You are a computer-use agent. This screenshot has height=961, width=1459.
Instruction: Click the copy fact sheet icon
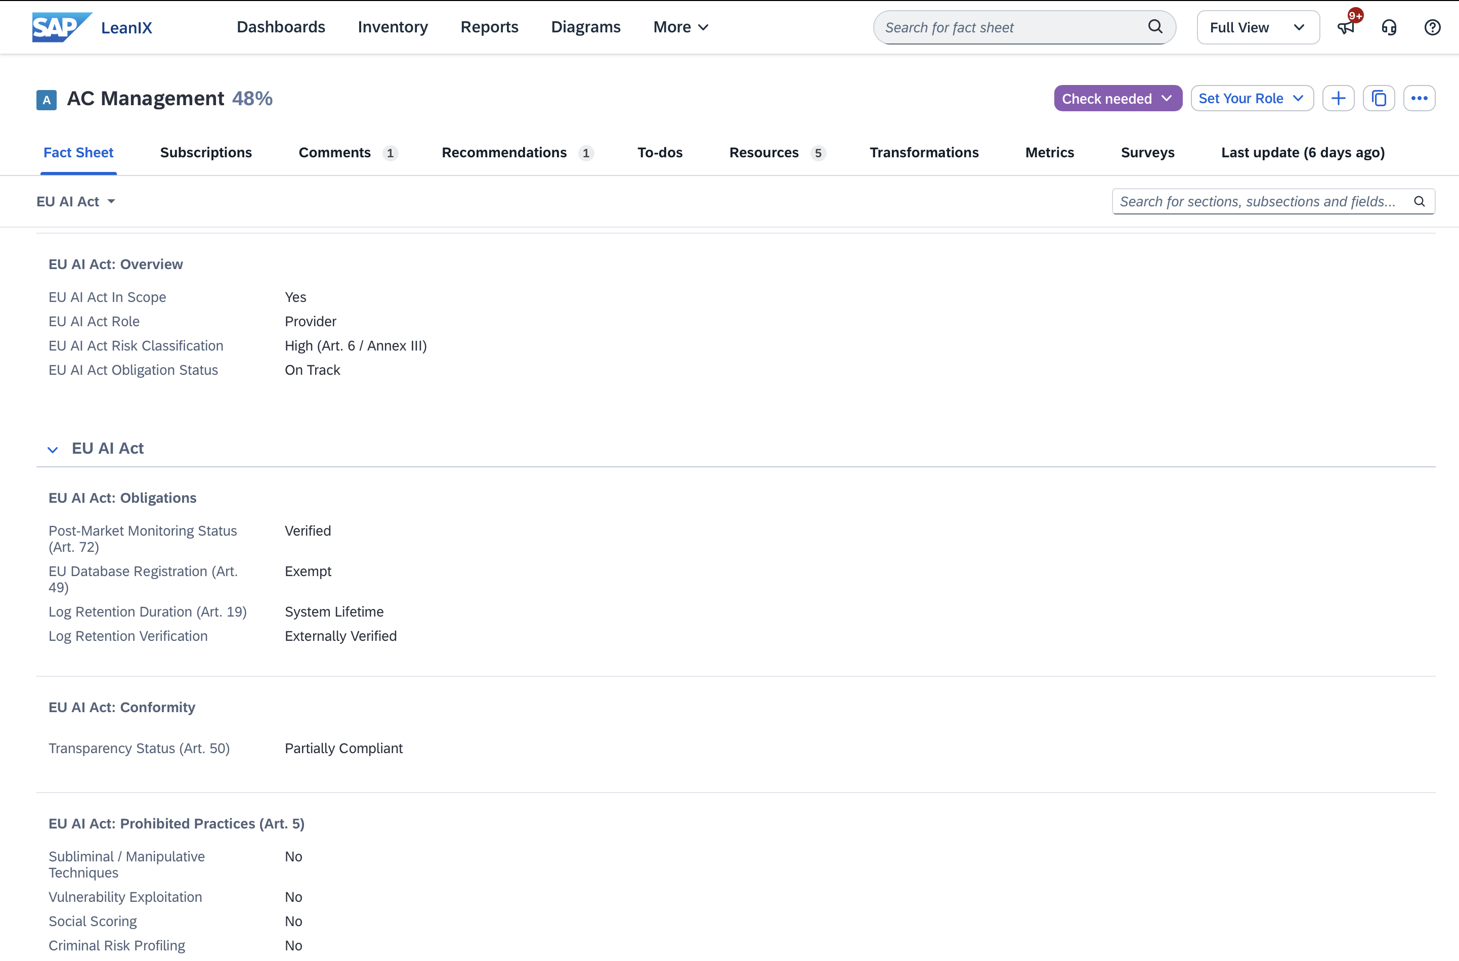click(1379, 98)
